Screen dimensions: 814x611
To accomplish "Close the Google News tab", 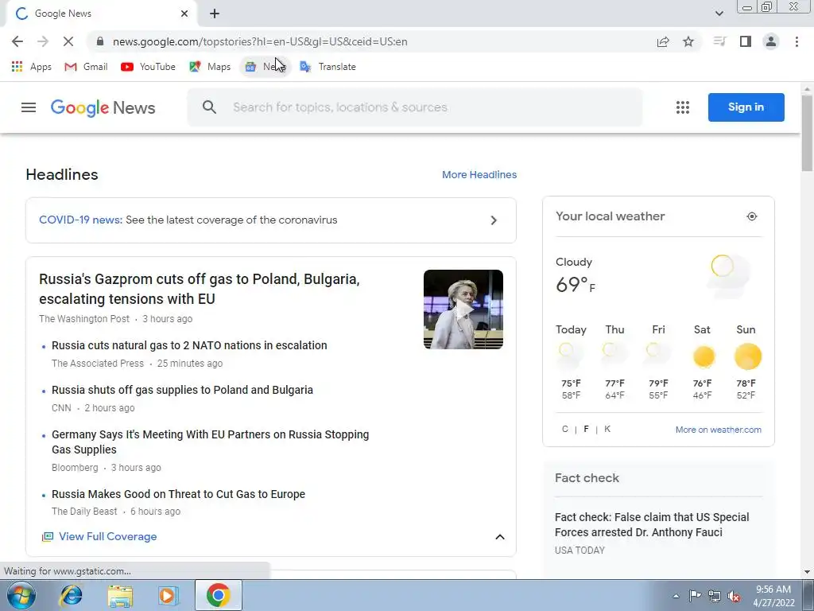I will (x=184, y=14).
